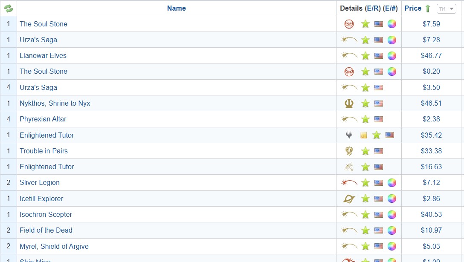The height and width of the screenshot is (262, 464).
Task: Open the Field of the Dead card link
Action: point(46,230)
